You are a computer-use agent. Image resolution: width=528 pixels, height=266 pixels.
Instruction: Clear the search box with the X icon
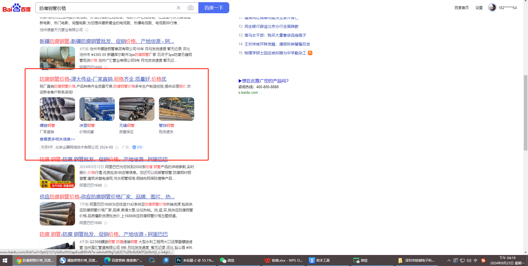click(x=178, y=8)
